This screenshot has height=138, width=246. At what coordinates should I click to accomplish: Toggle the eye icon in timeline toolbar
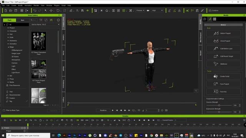20,120
